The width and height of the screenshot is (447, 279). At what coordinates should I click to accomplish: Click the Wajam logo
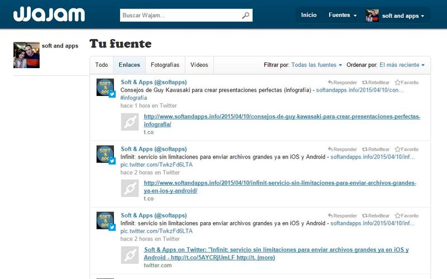click(49, 15)
